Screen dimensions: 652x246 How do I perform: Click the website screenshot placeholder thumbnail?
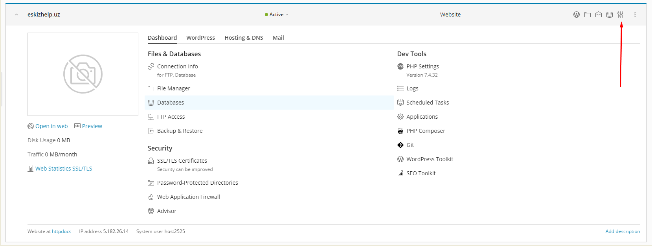click(83, 74)
